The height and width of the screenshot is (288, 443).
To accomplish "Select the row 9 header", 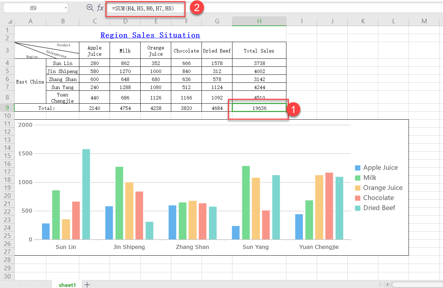I will pos(7,107).
